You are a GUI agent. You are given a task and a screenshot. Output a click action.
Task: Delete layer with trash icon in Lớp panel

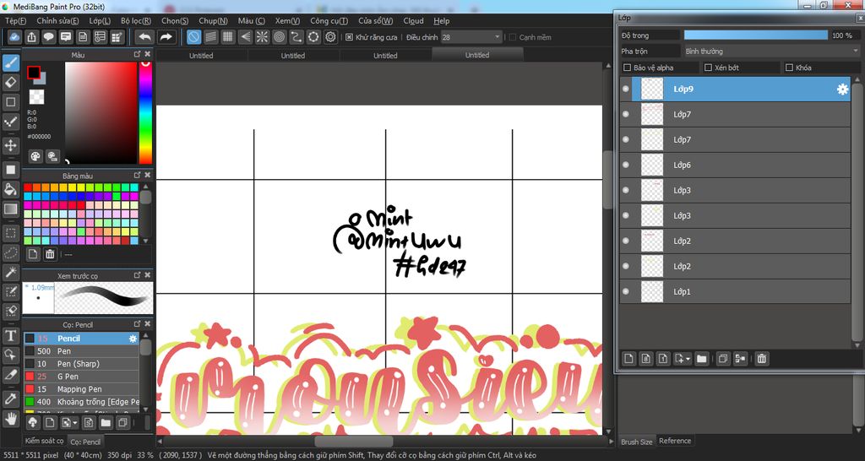[761, 359]
